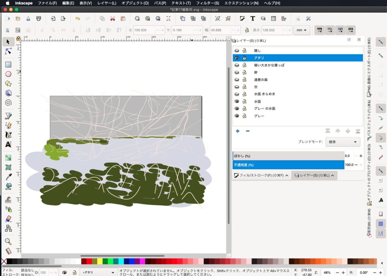Select the Node edit tool

pyautogui.click(x=8, y=52)
